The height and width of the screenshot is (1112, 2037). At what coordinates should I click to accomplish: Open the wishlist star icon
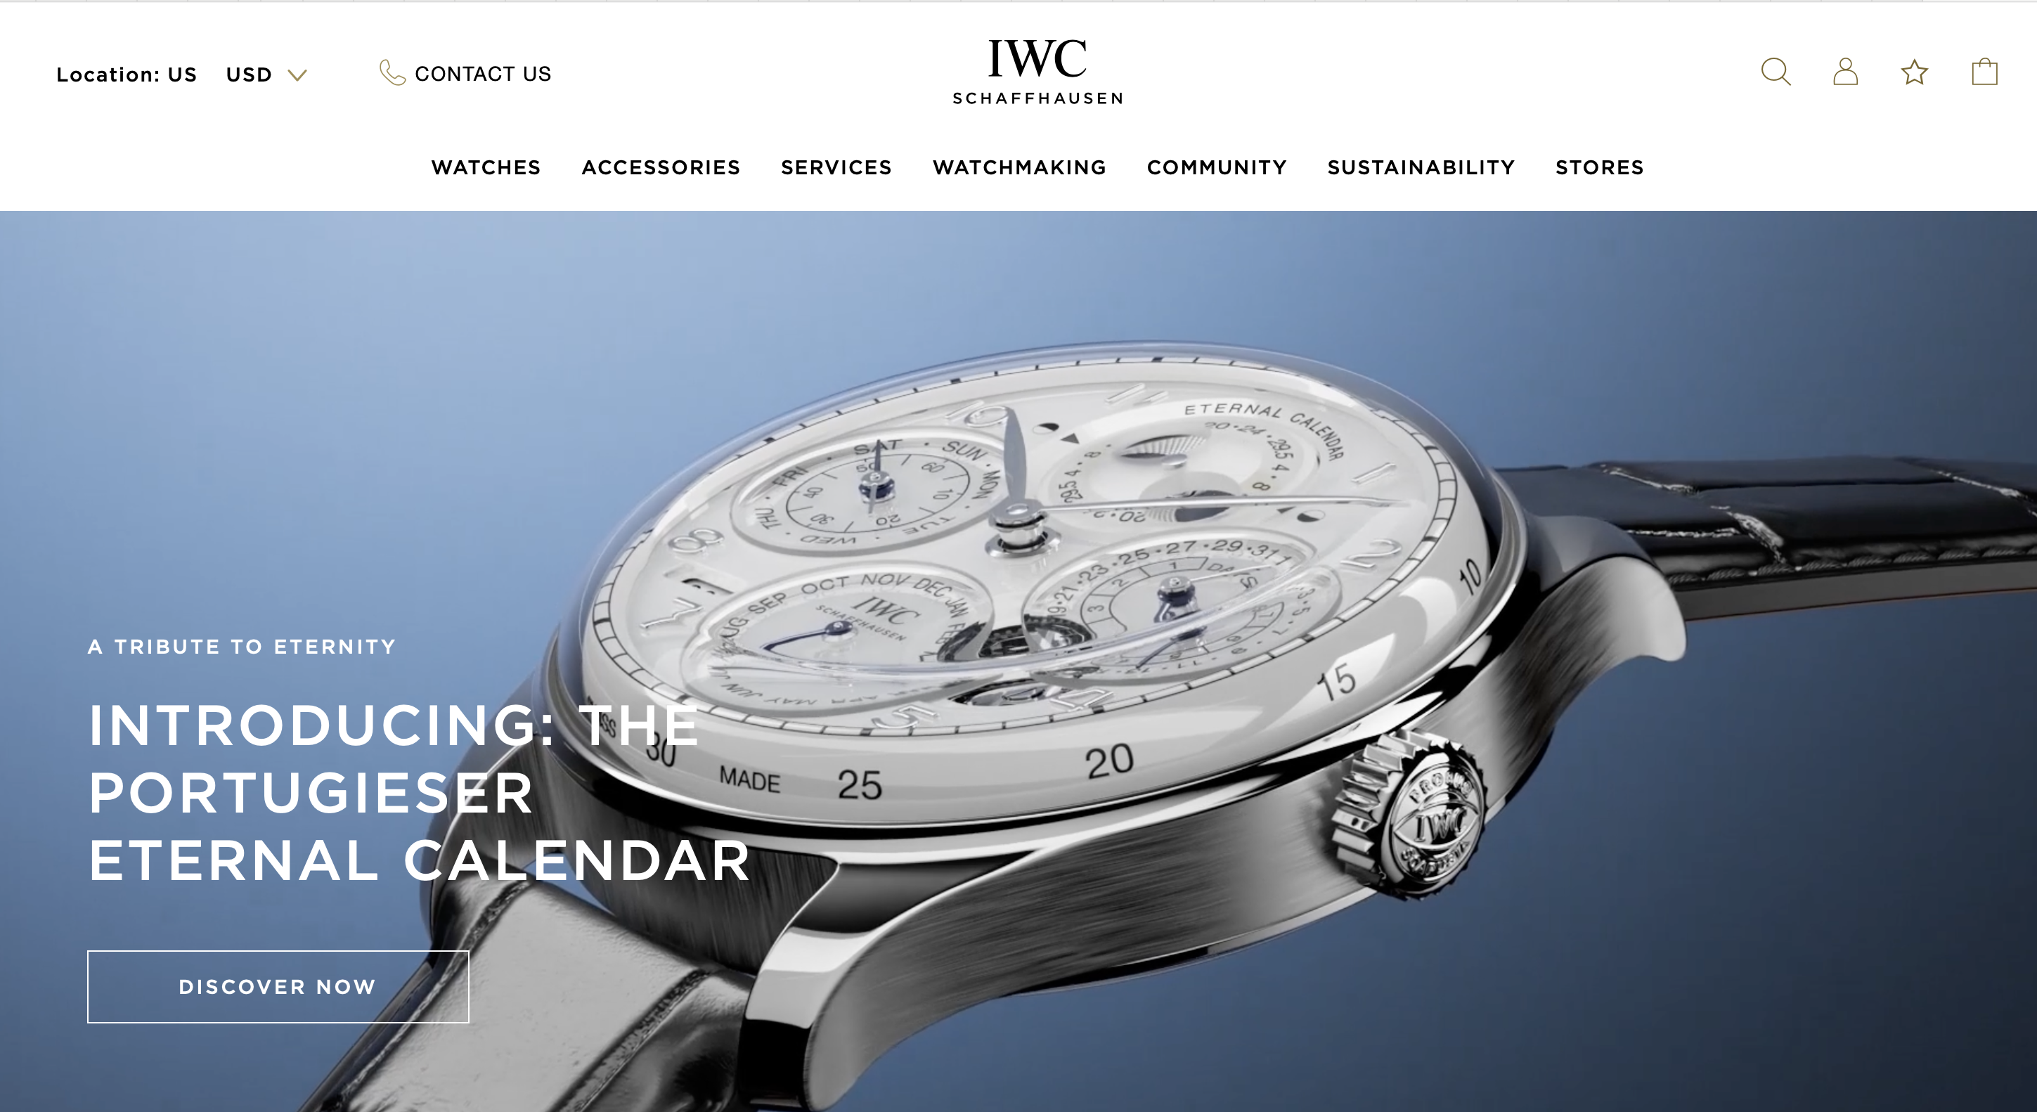pyautogui.click(x=1915, y=72)
